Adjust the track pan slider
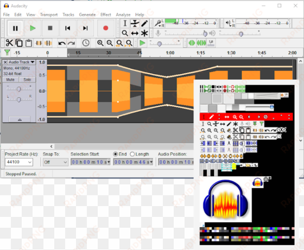This screenshot has width=304, height=250. coord(19,100)
